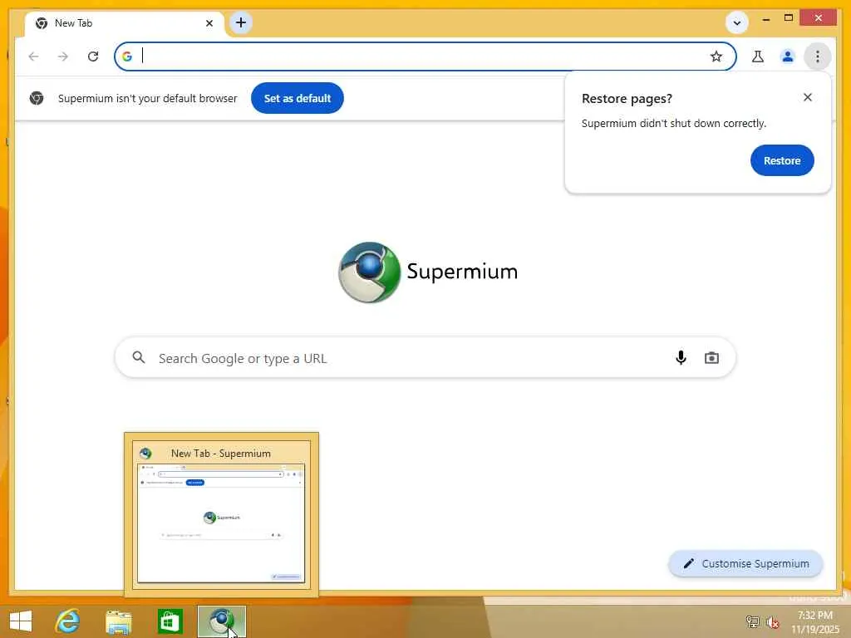Viewport: 851px width, 638px height.
Task: Add a new tab with plus button
Action: [241, 22]
